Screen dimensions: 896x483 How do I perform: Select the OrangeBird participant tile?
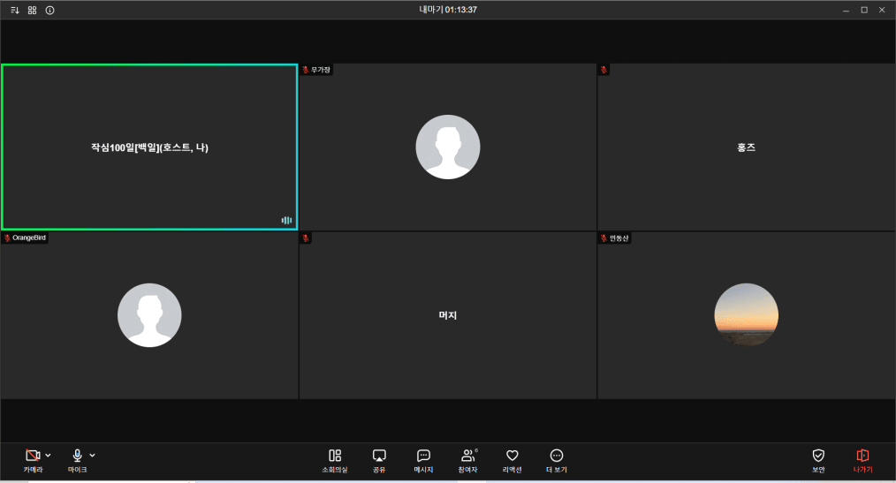coord(149,315)
